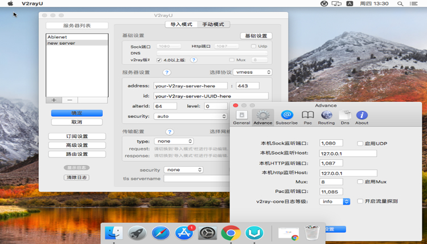Switch to the Routing globe tab
The image size is (427, 244).
[326, 117]
